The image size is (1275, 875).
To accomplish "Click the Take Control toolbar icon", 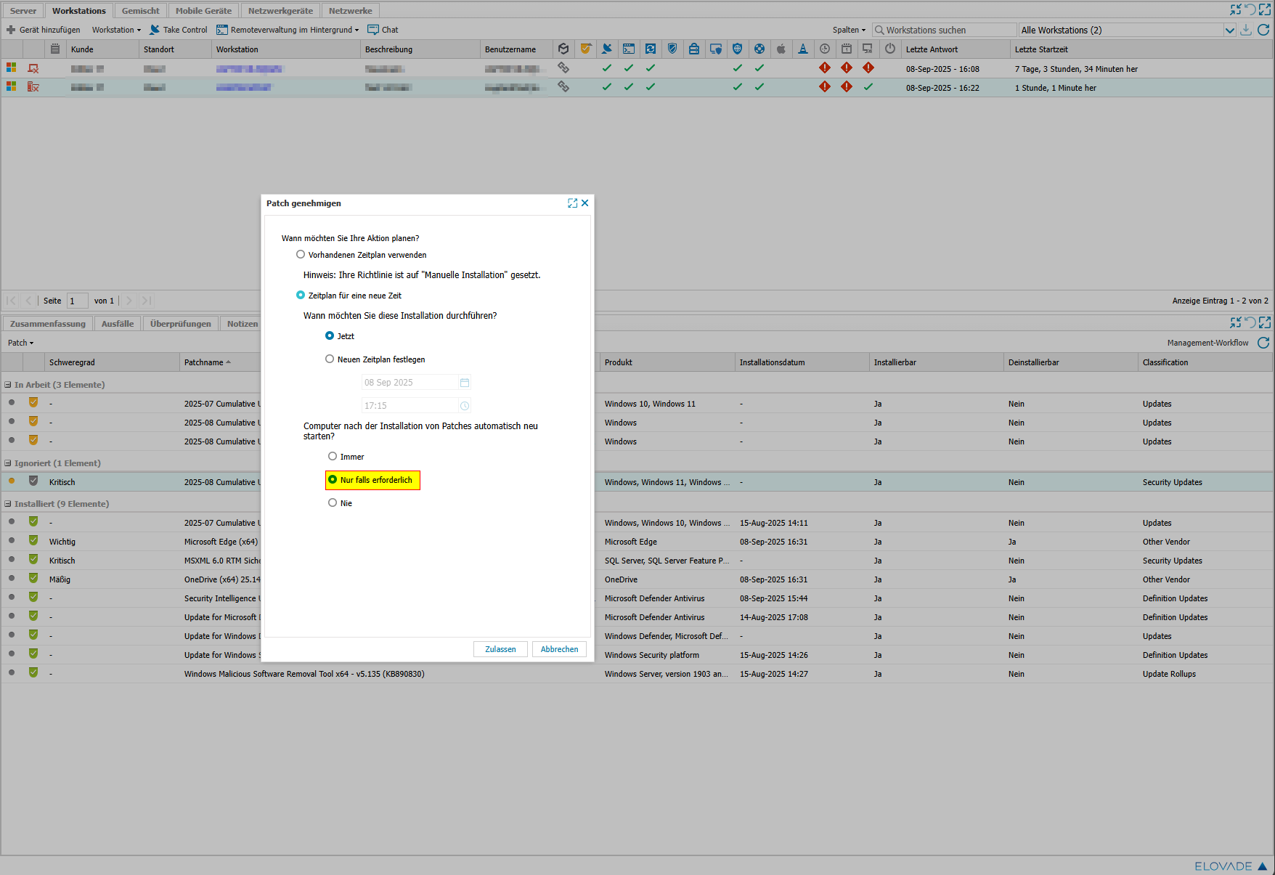I will 155,30.
